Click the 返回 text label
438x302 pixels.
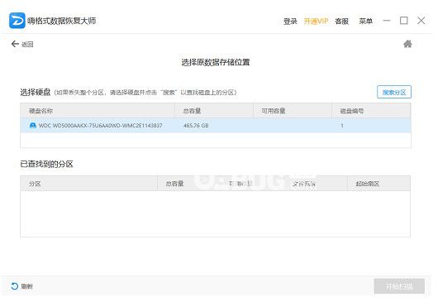point(27,44)
